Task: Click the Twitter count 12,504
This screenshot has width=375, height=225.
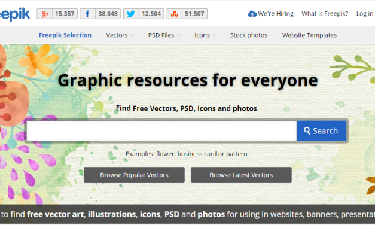Action: [x=151, y=14]
